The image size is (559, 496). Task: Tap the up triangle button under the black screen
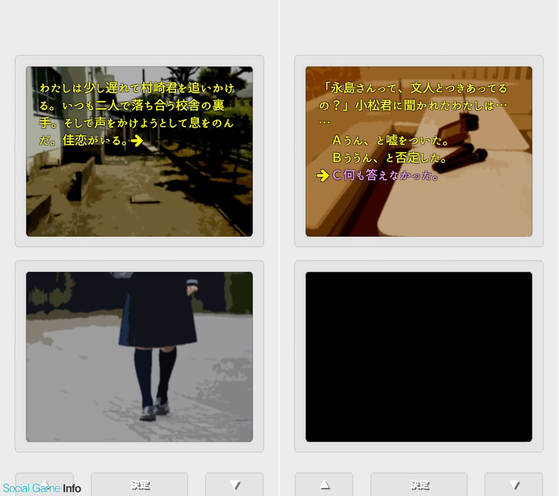[324, 484]
